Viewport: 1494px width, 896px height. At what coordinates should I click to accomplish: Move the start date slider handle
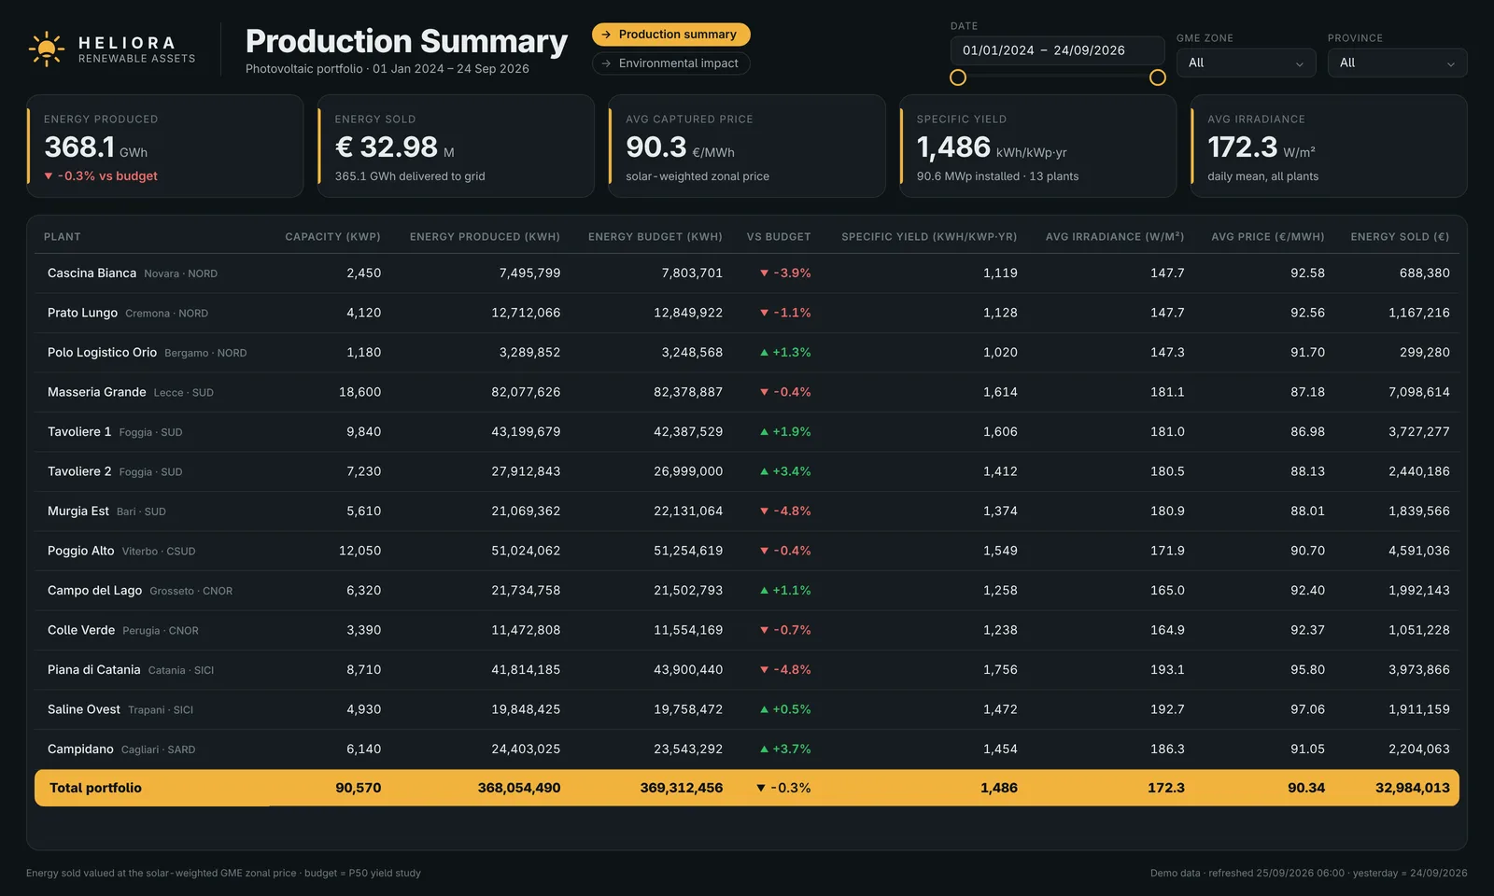(958, 77)
